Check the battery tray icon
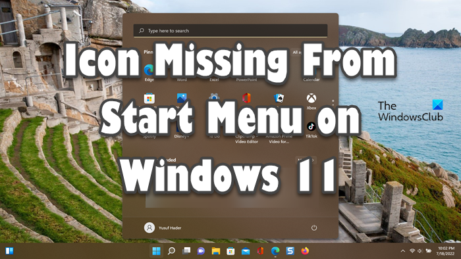 click(429, 251)
